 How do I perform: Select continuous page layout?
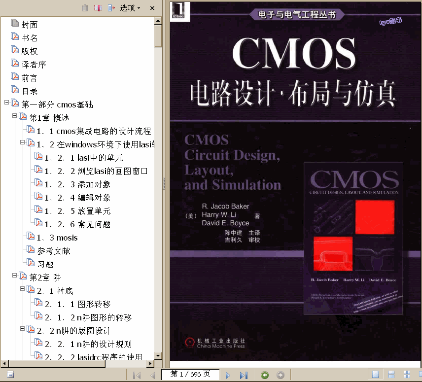391,375
